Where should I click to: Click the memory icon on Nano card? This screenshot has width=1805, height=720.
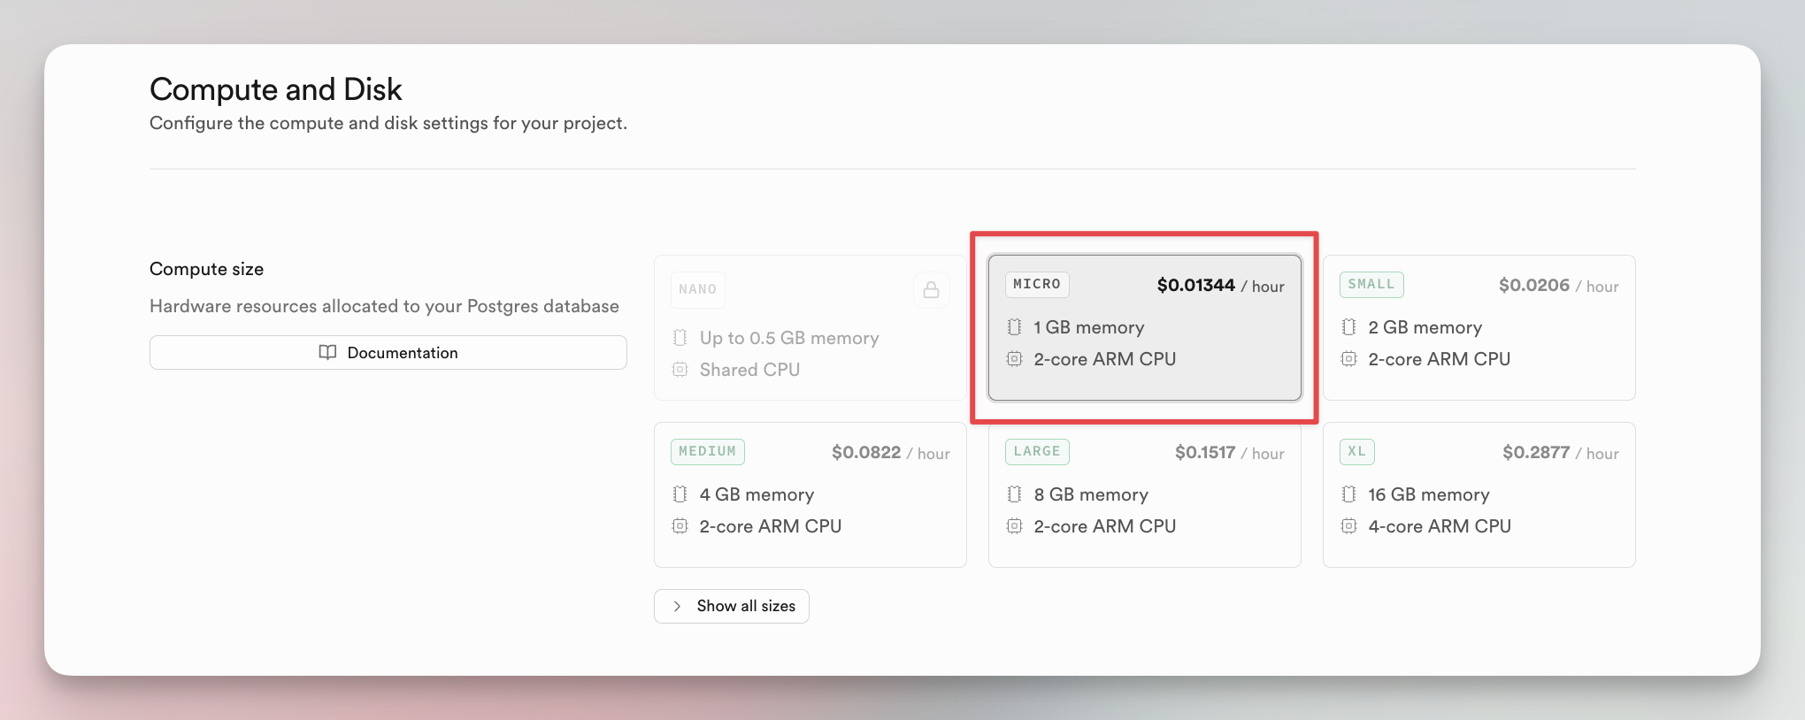tap(680, 338)
